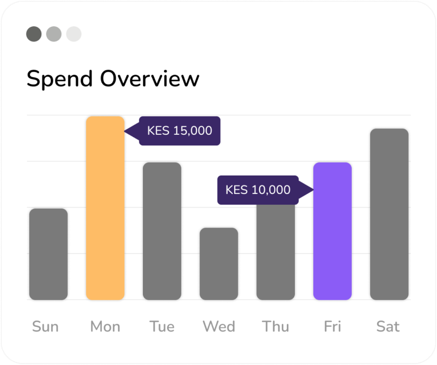The height and width of the screenshot is (365, 437).
Task: Click the Mon axis label
Action: (x=105, y=326)
